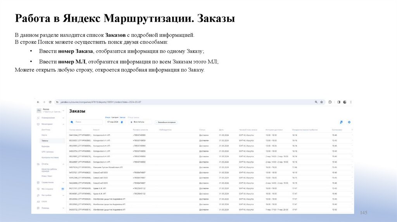Open table settings gear icon
Image resolution: width=397 pixels, height=222 pixels.
349,122
